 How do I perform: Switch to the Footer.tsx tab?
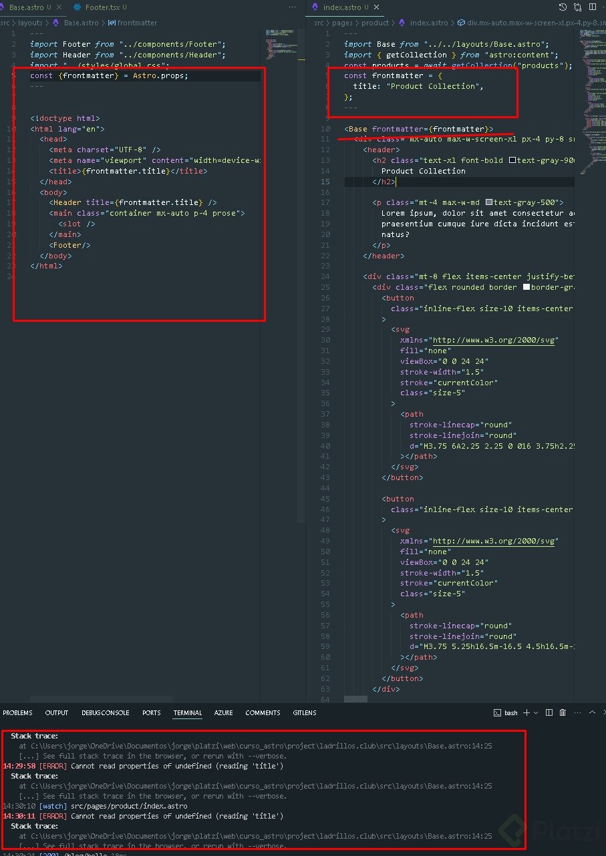(103, 7)
